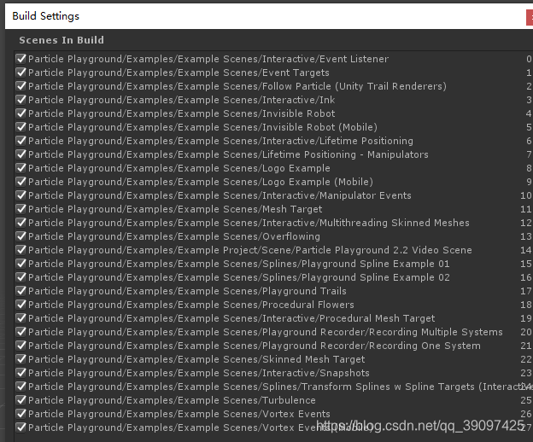Screen dimensions: 533x442
Task: Click the Scenes In Build header label
Action: 61,40
